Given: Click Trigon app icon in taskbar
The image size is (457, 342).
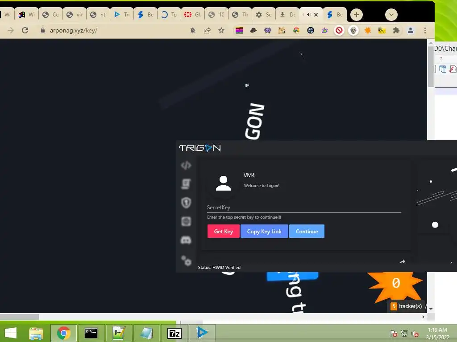Looking at the screenshot, I should pos(202,333).
